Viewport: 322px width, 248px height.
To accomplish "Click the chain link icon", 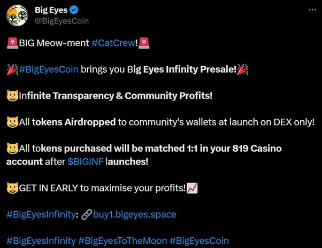I will pos(85,214).
